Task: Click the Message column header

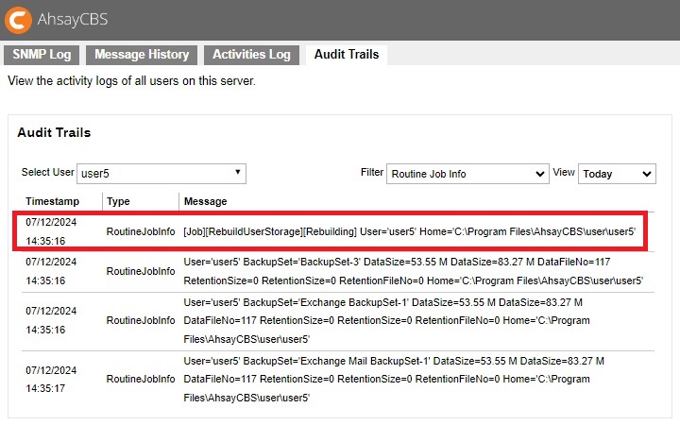Action: (x=206, y=201)
